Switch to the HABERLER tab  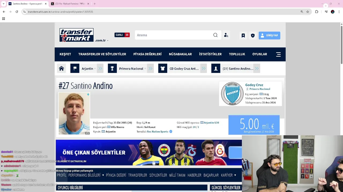click(x=194, y=175)
